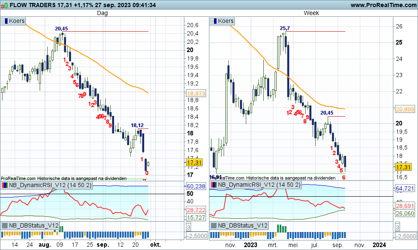This screenshot has height=250, width=418.
Task: Click the bold 25 level on the Week price axis
Action: click(x=399, y=42)
